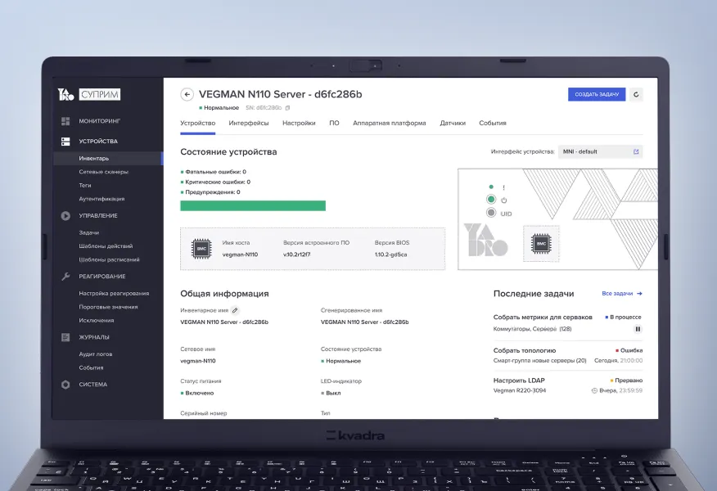Viewport: 717px width, 491px height.
Task: Open Настройка реагирования in sidebar
Action: (114, 294)
